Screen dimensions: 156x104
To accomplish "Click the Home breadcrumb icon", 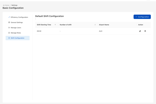I will click(4, 5).
